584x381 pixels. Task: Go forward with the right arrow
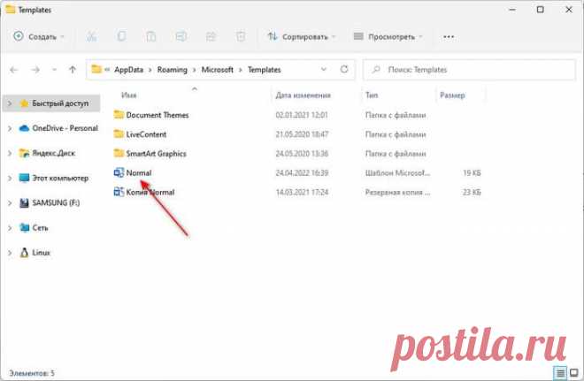pyautogui.click(x=35, y=70)
